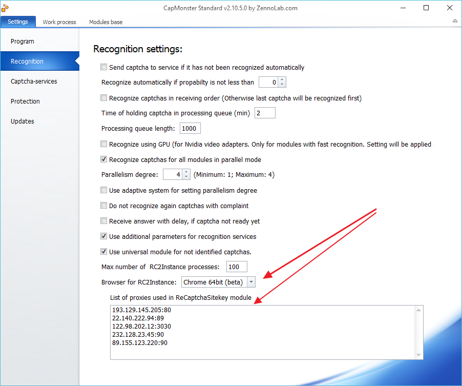
Task: Switch to the Work process tab
Action: point(59,22)
